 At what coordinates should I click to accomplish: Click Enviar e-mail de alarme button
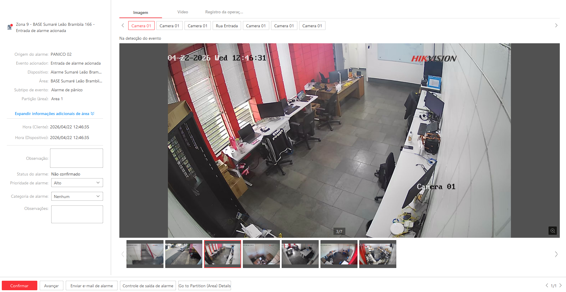coord(92,286)
